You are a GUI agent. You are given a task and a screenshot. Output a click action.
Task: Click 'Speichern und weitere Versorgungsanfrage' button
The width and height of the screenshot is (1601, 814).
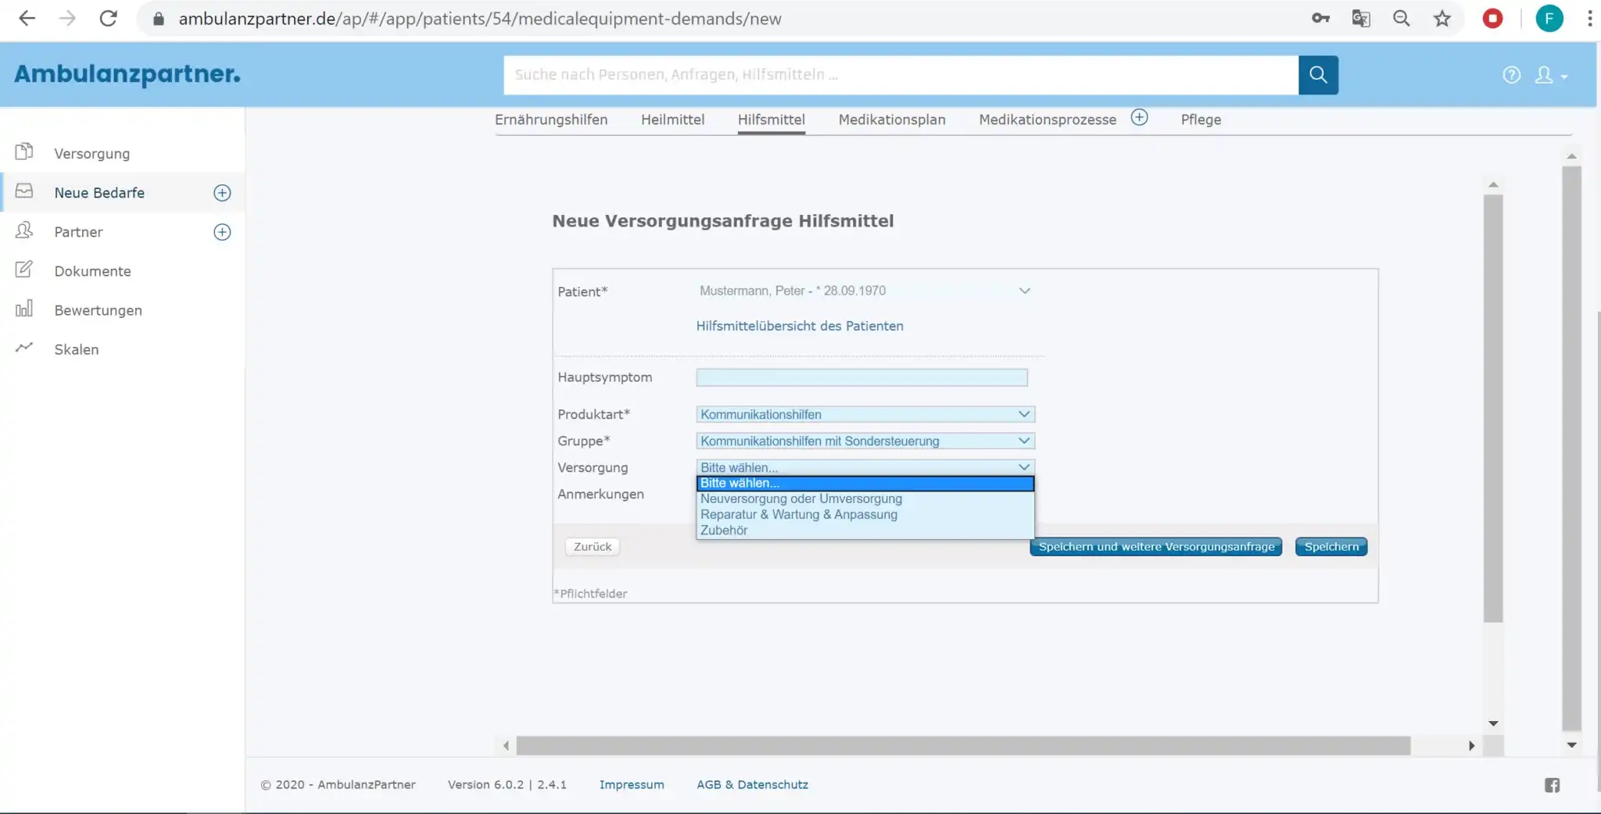[x=1156, y=547]
